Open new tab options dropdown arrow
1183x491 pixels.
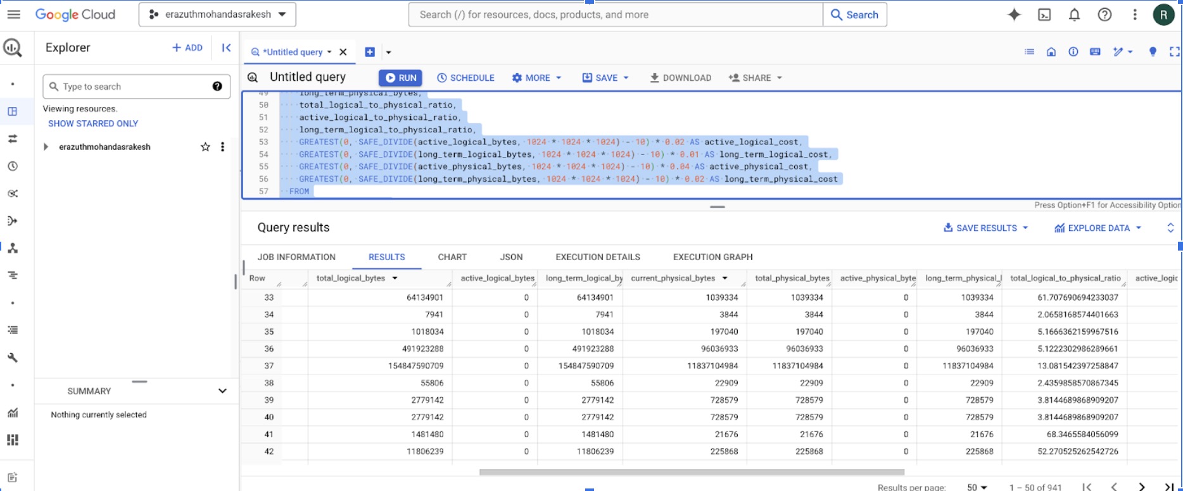pyautogui.click(x=389, y=53)
